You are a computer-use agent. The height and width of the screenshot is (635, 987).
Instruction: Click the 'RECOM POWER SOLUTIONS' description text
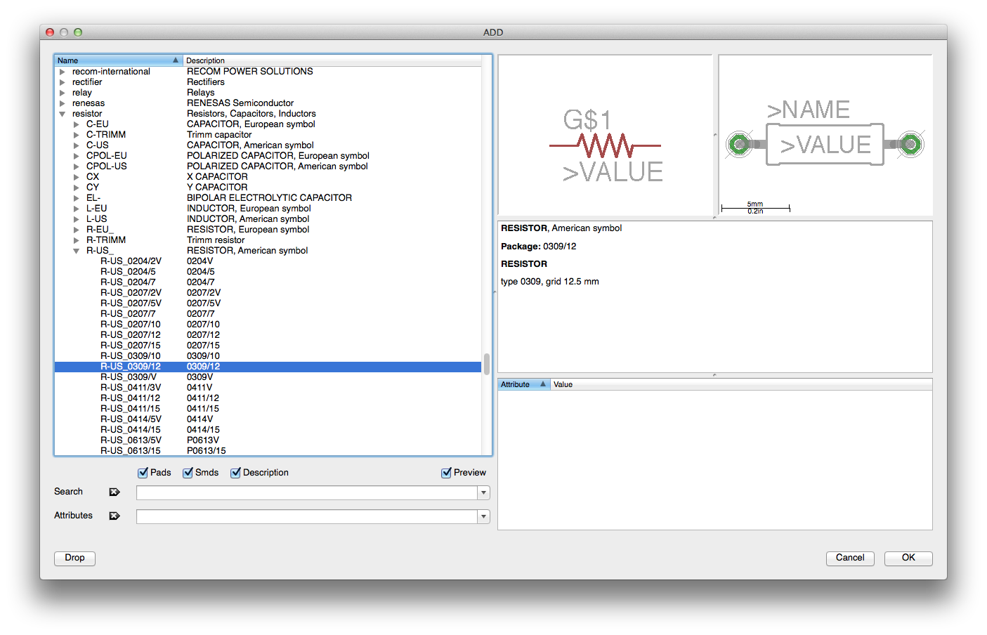[250, 72]
